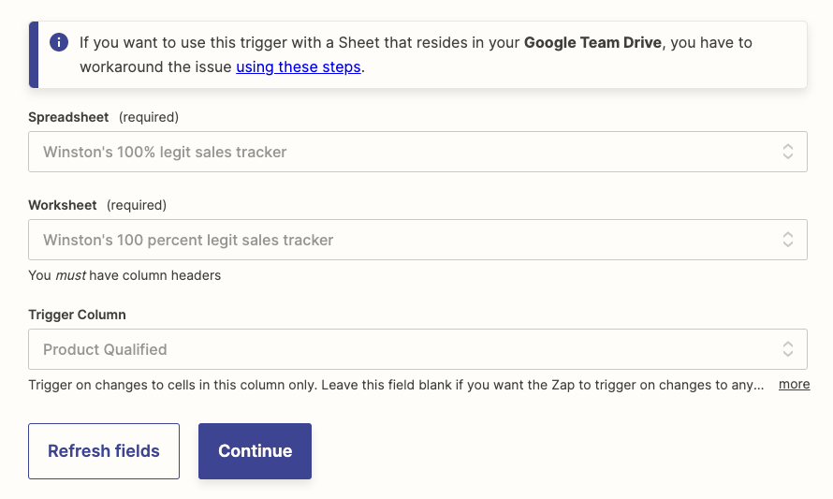Click the info icon in the banner
Viewport: 833px width, 499px height.
click(x=59, y=42)
